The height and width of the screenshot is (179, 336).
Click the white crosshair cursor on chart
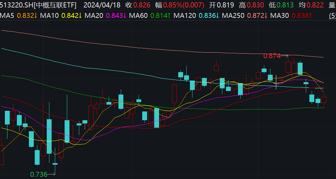(x=276, y=82)
